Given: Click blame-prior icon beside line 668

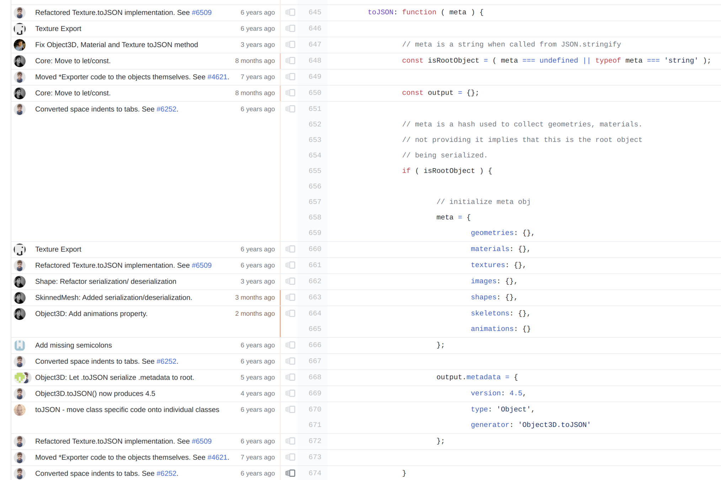Looking at the screenshot, I should (290, 377).
